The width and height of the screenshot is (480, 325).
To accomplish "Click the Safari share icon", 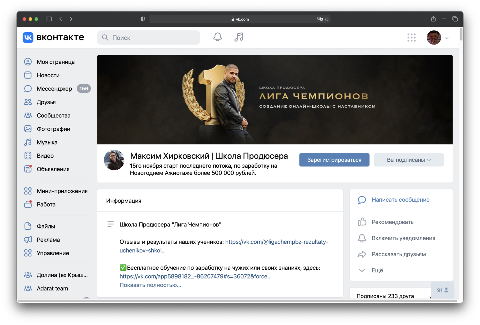I will (x=433, y=19).
